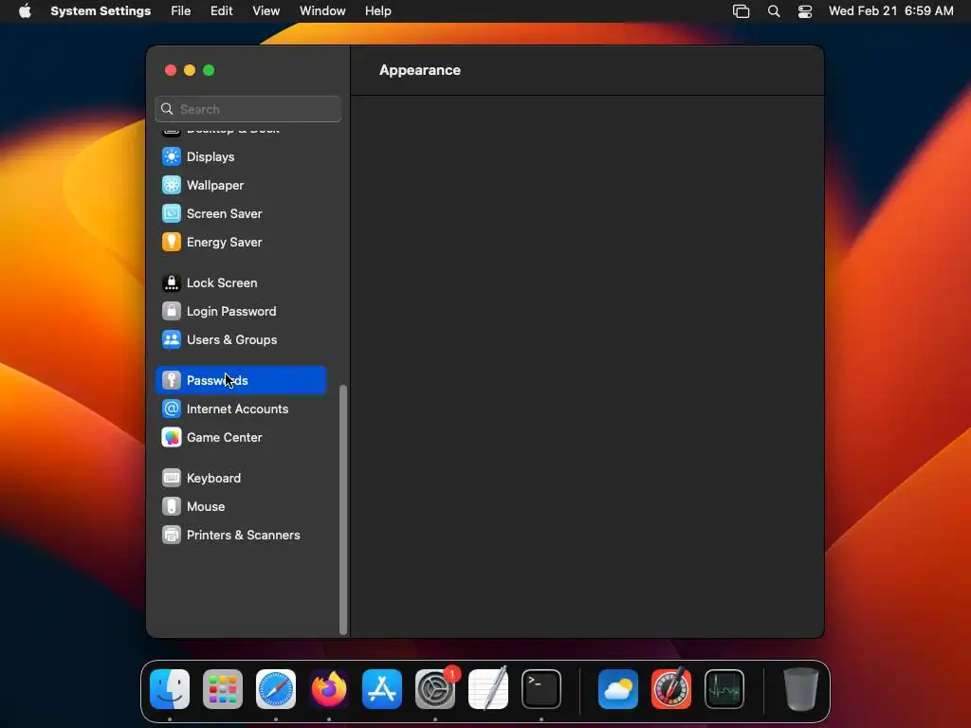The height and width of the screenshot is (728, 971).
Task: Click the Screen Saver icon
Action: coord(172,213)
